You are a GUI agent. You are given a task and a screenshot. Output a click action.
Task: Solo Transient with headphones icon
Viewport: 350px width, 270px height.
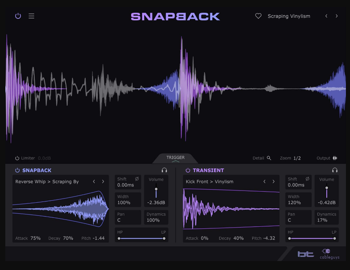(335, 170)
